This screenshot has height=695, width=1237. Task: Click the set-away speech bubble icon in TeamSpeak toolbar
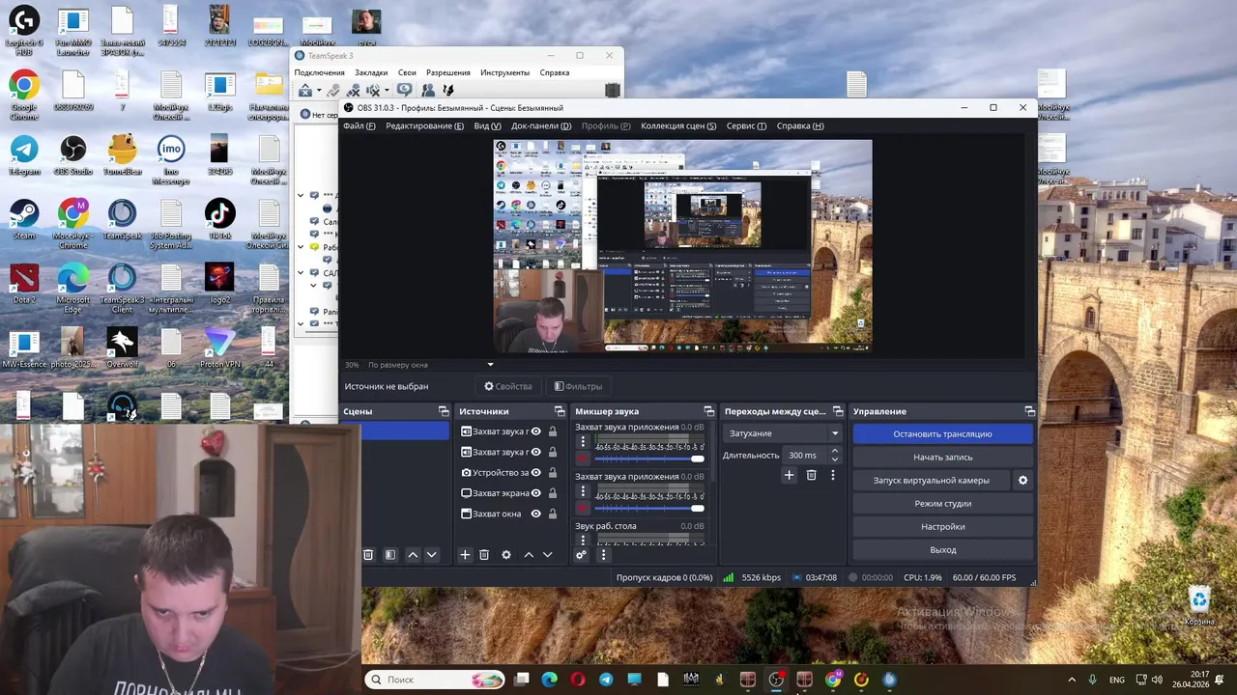(404, 90)
